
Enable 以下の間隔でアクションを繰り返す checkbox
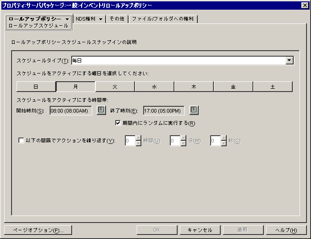coord(21,141)
